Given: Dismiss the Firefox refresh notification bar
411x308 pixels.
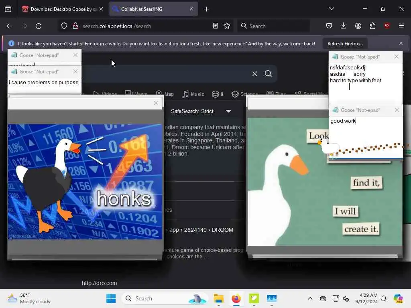Looking at the screenshot, I should point(401,43).
